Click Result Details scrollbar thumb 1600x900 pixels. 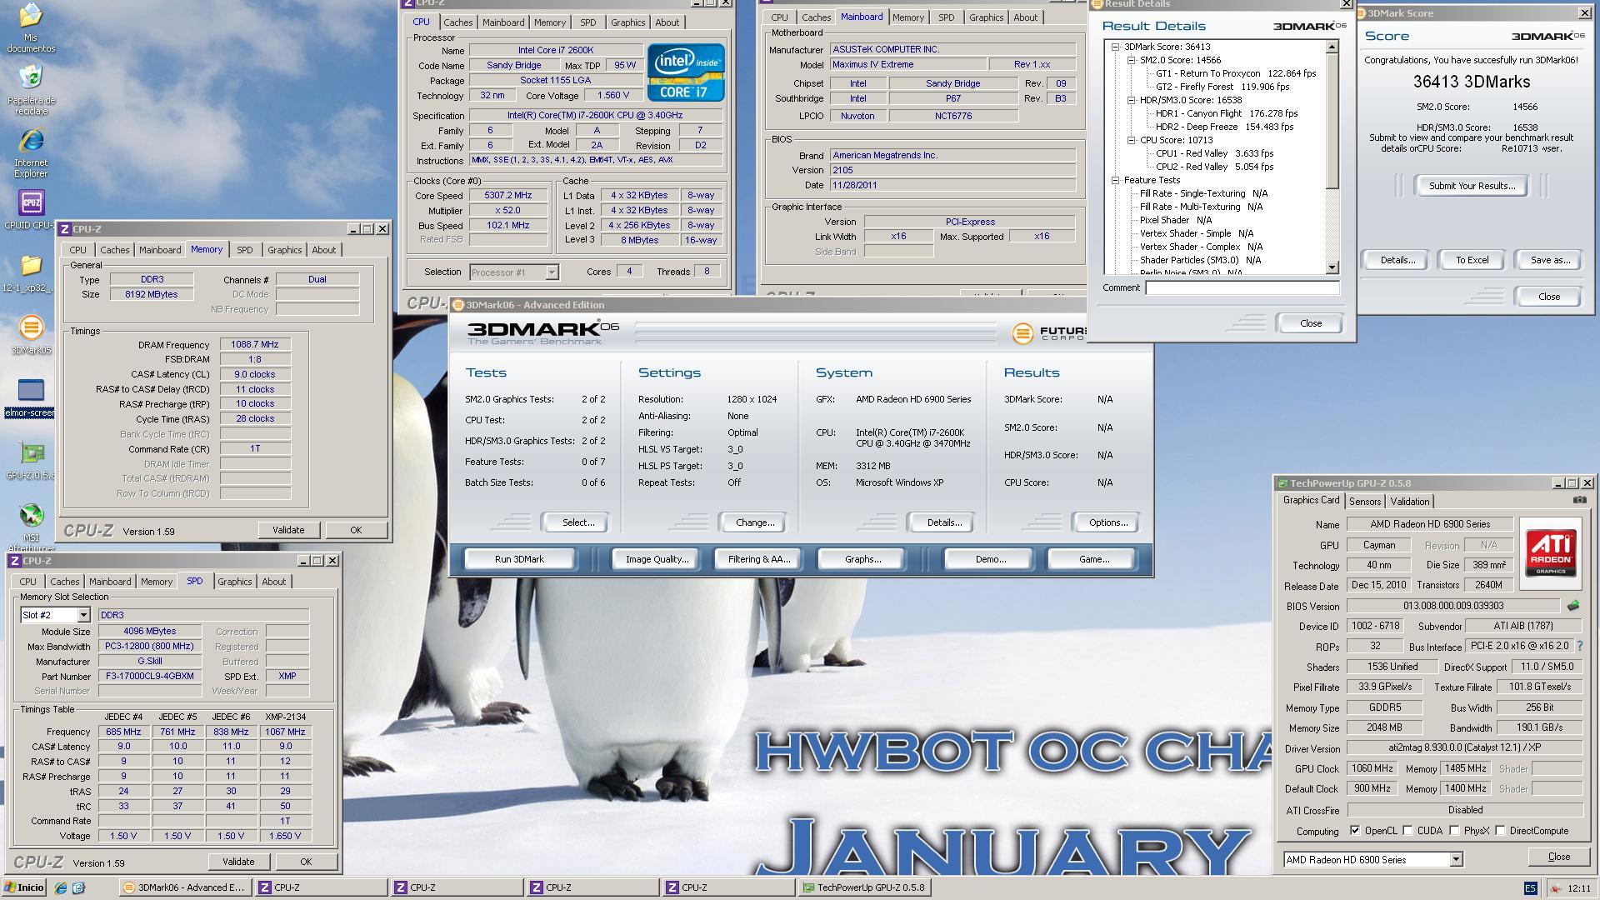[1332, 121]
